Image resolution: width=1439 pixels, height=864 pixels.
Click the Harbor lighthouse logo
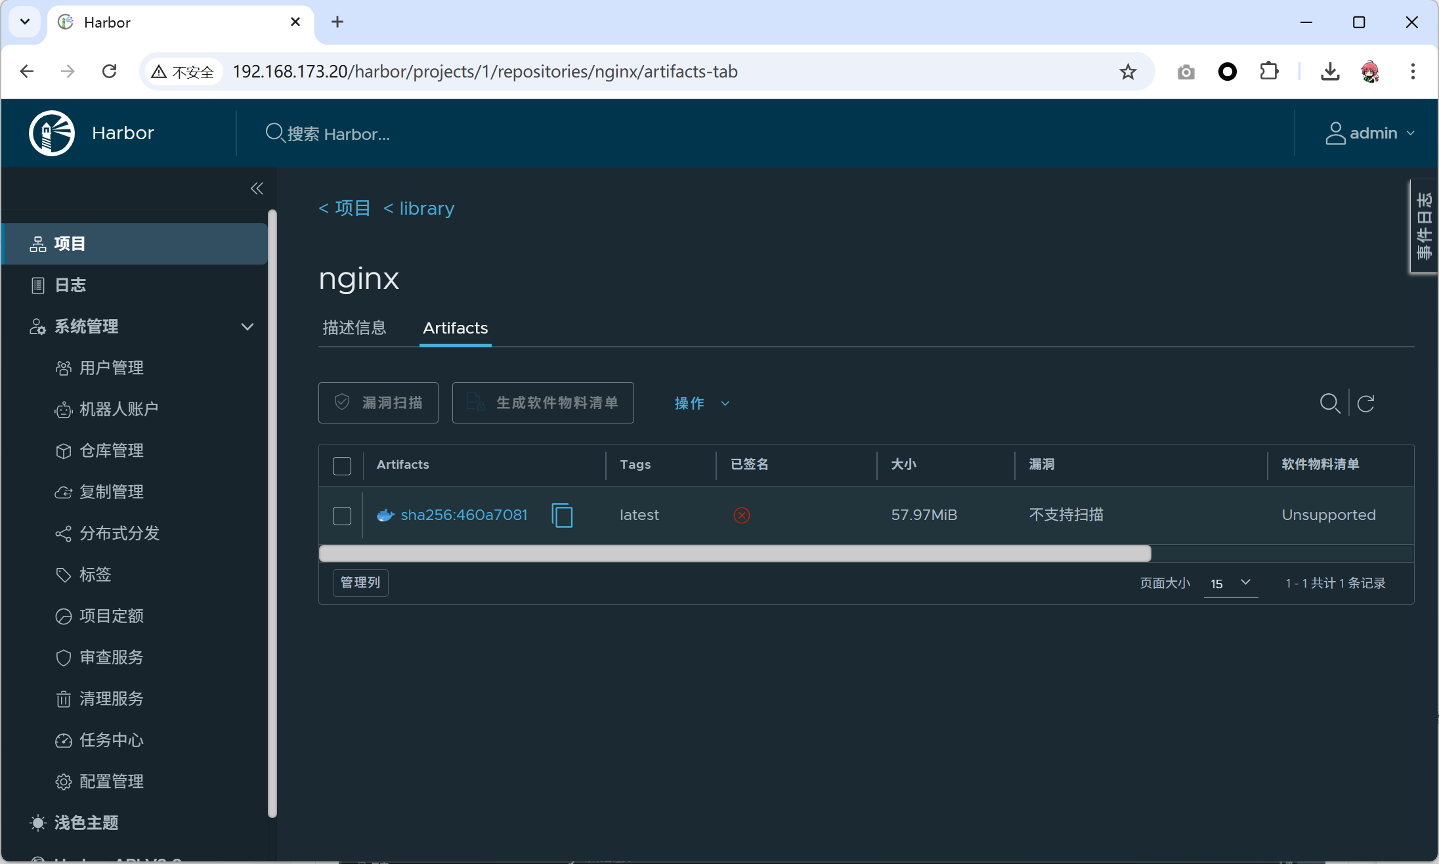click(x=52, y=133)
